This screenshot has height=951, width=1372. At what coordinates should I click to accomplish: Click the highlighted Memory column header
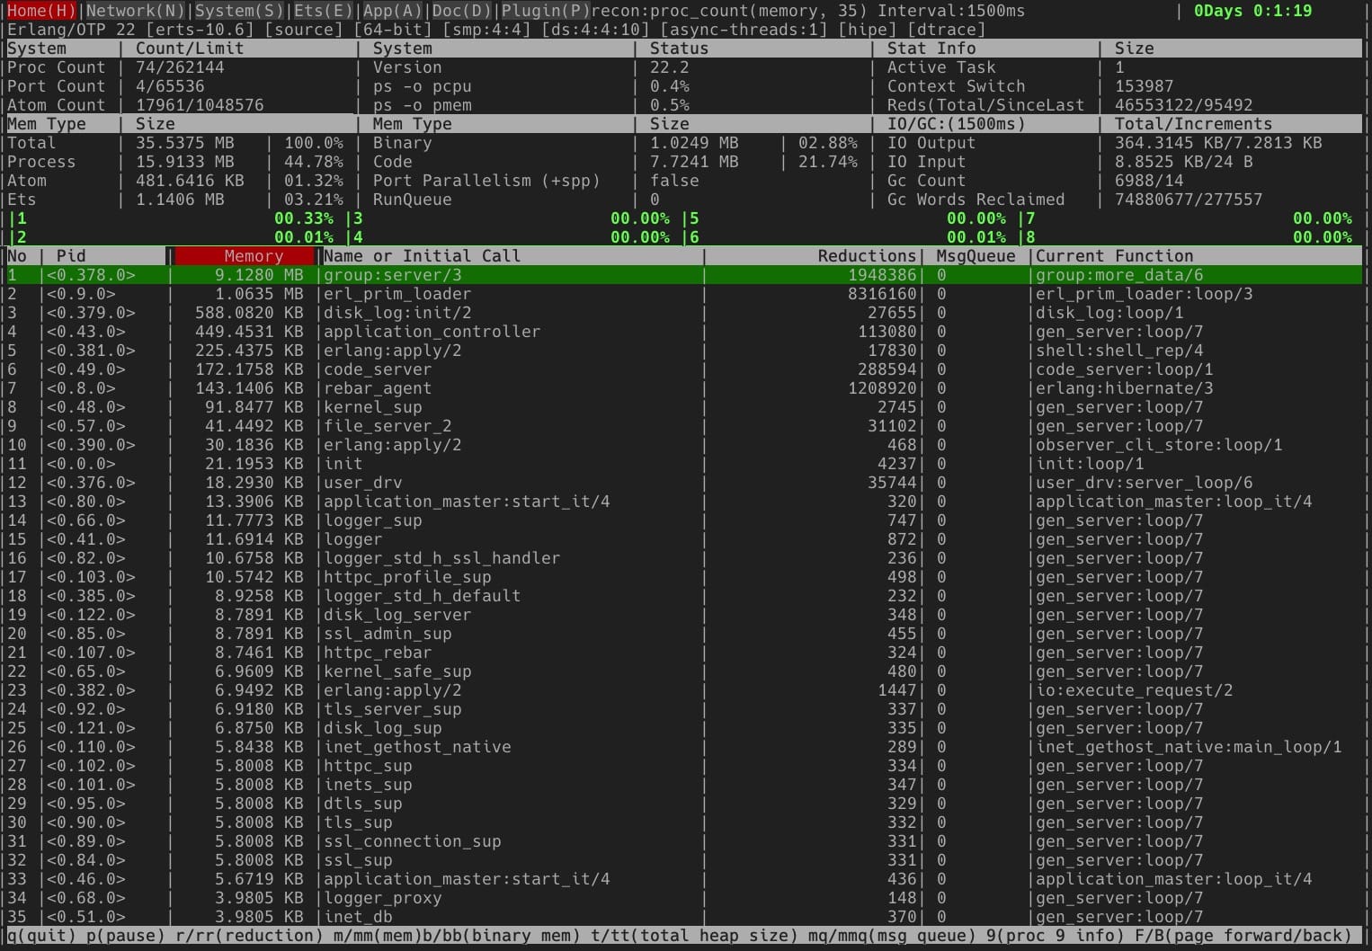(x=245, y=256)
